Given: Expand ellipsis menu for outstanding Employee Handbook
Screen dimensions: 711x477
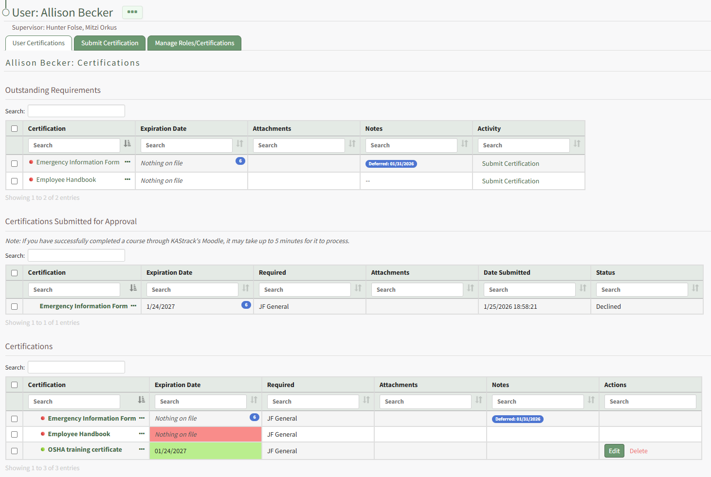Looking at the screenshot, I should 128,179.
